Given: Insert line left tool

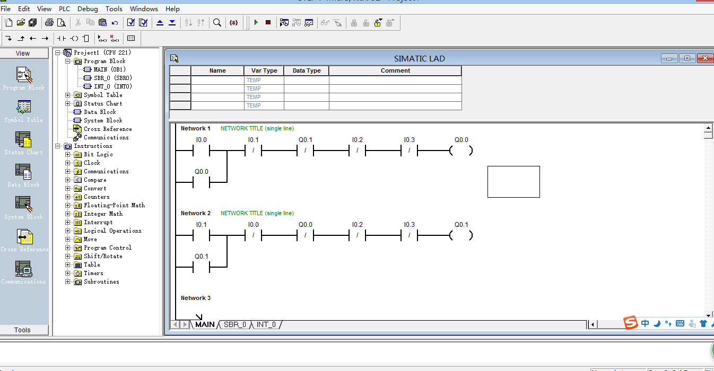Looking at the screenshot, I should 33,38.
